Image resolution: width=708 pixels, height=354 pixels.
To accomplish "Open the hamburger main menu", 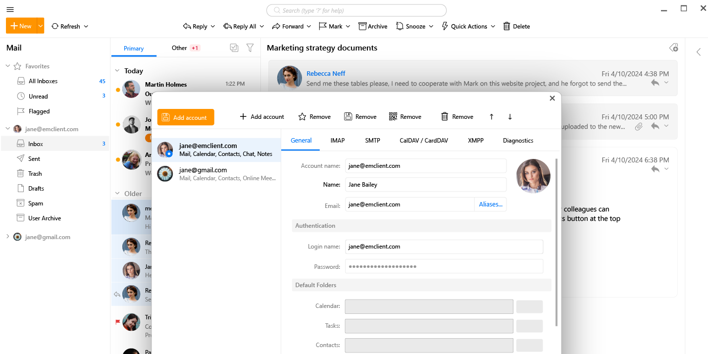I will 10,9.
